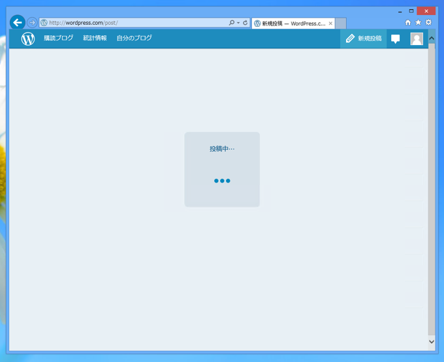This screenshot has width=444, height=362.
Task: Click the three-dot loading indicator
Action: tap(222, 181)
